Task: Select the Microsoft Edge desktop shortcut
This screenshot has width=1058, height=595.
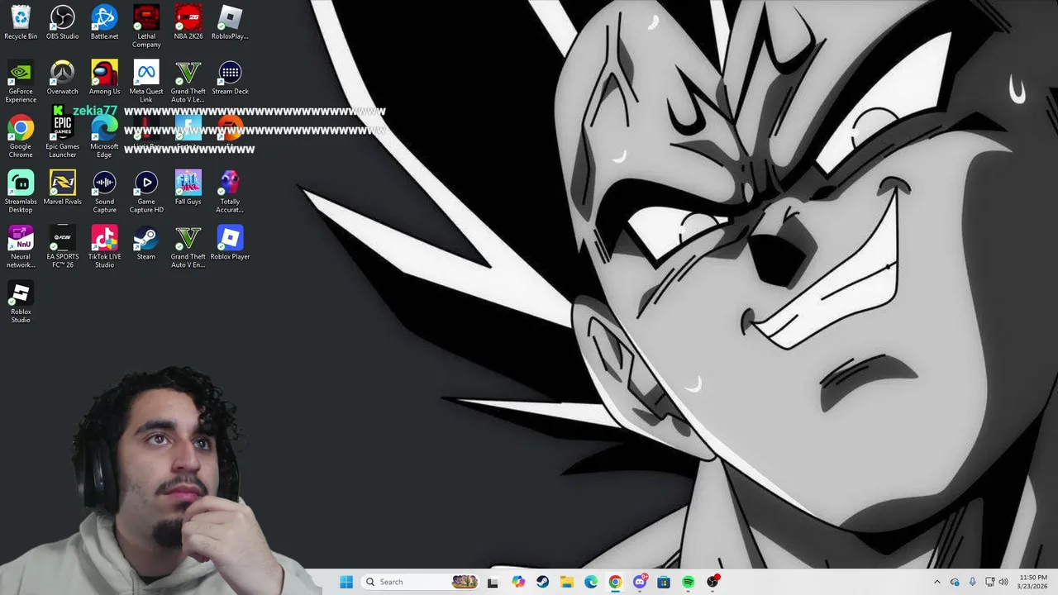Action: tap(104, 137)
